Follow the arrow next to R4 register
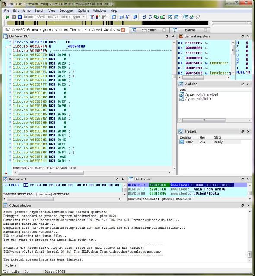 point(207,63)
